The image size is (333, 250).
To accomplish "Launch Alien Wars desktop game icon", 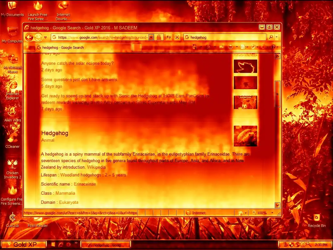I will [x=13, y=114].
